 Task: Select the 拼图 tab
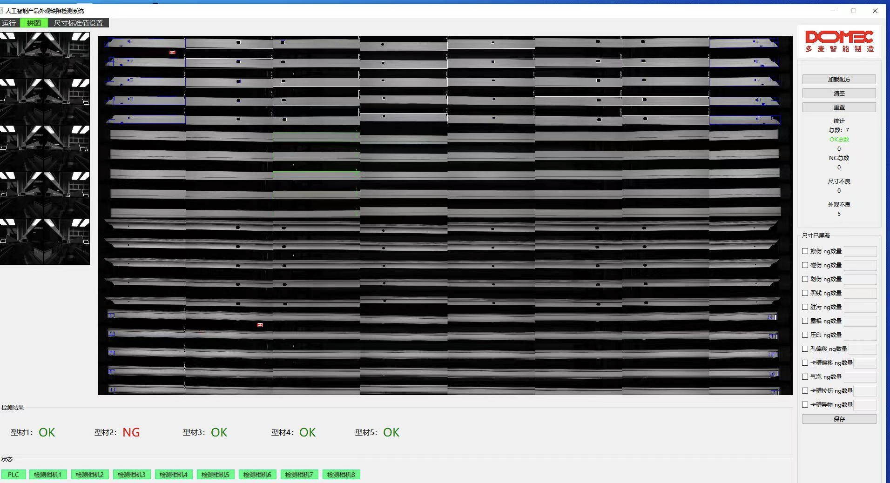[x=34, y=23]
